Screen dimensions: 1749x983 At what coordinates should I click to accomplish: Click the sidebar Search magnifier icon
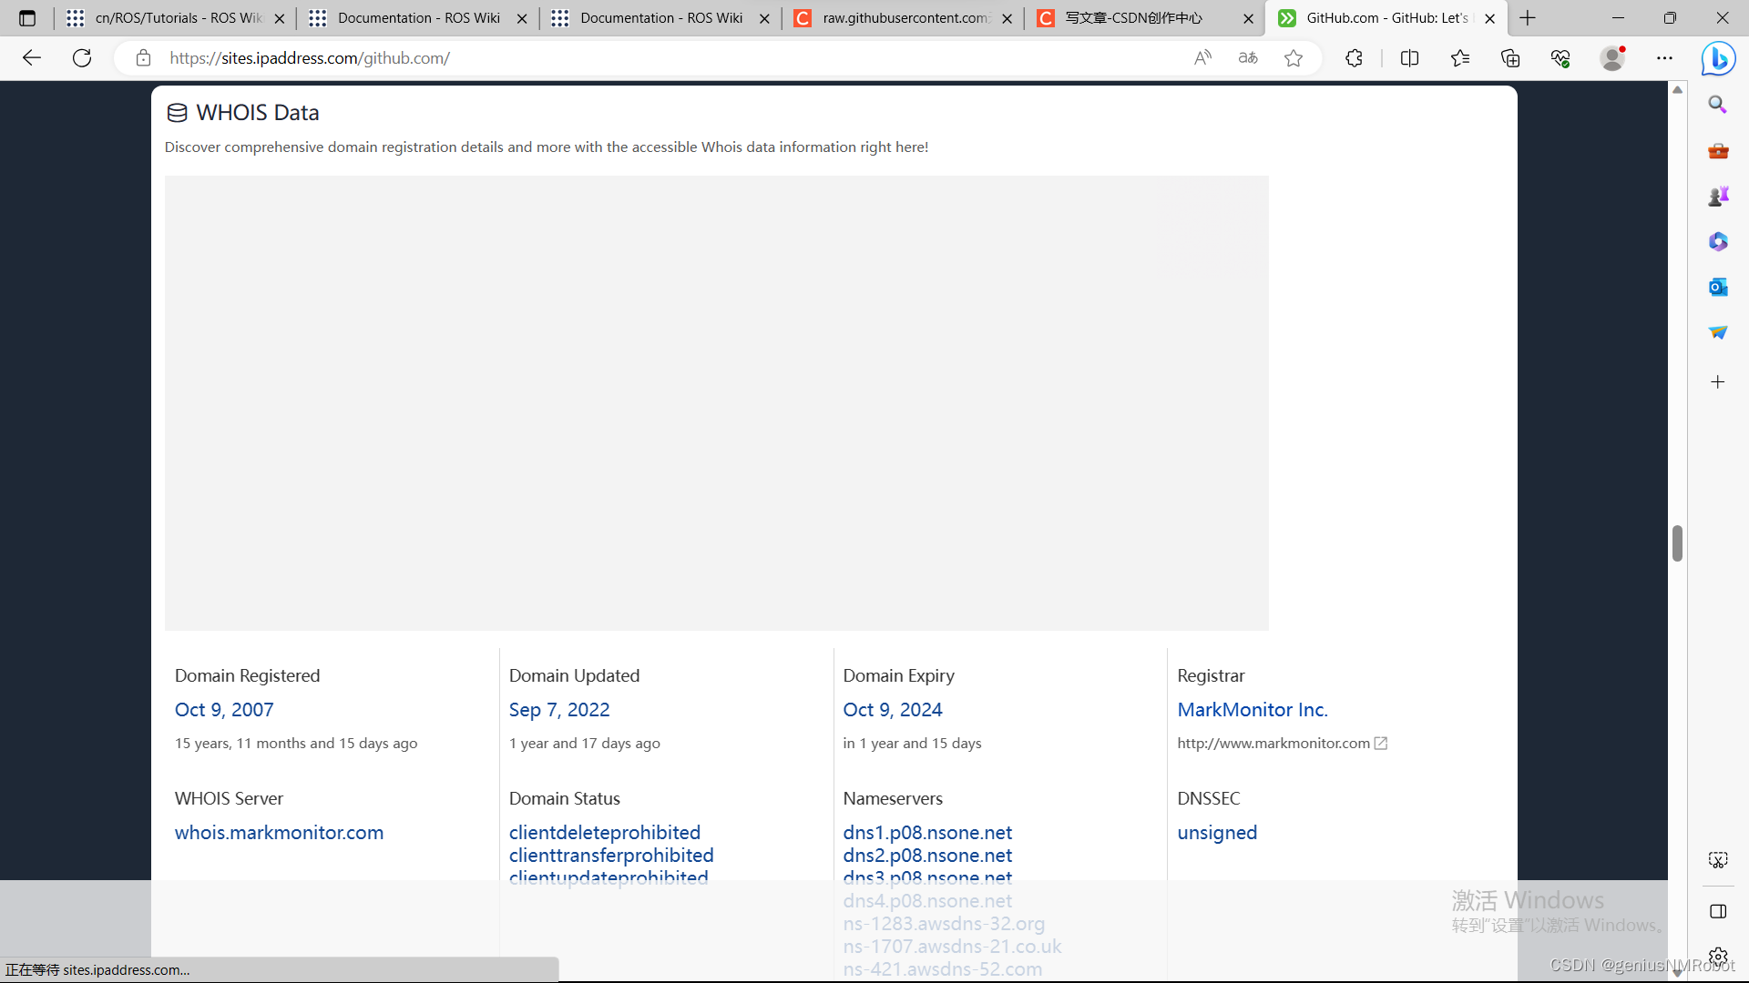[1718, 105]
